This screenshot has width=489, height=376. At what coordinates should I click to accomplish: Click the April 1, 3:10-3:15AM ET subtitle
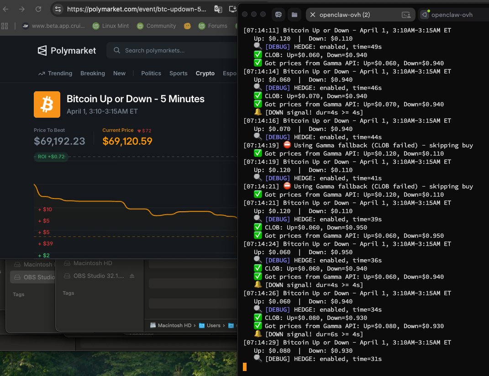click(x=102, y=111)
